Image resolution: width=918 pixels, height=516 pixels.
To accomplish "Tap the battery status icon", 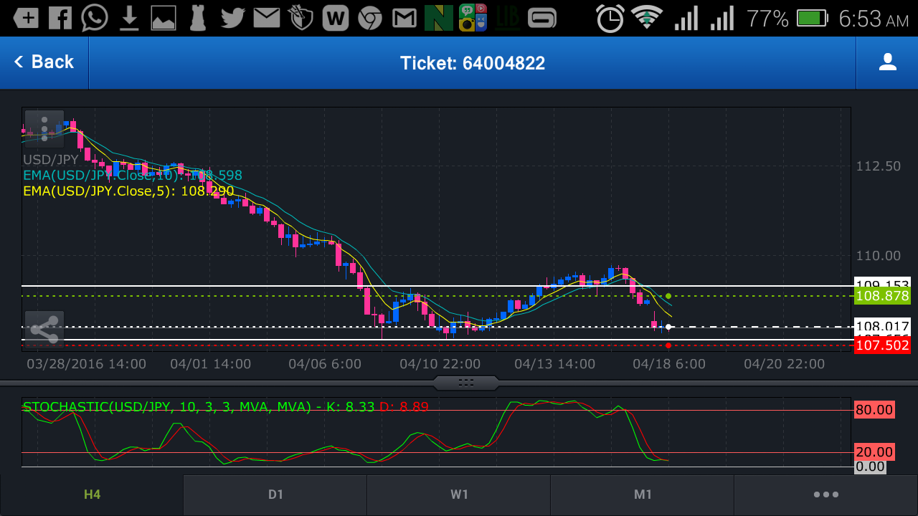I will click(813, 18).
